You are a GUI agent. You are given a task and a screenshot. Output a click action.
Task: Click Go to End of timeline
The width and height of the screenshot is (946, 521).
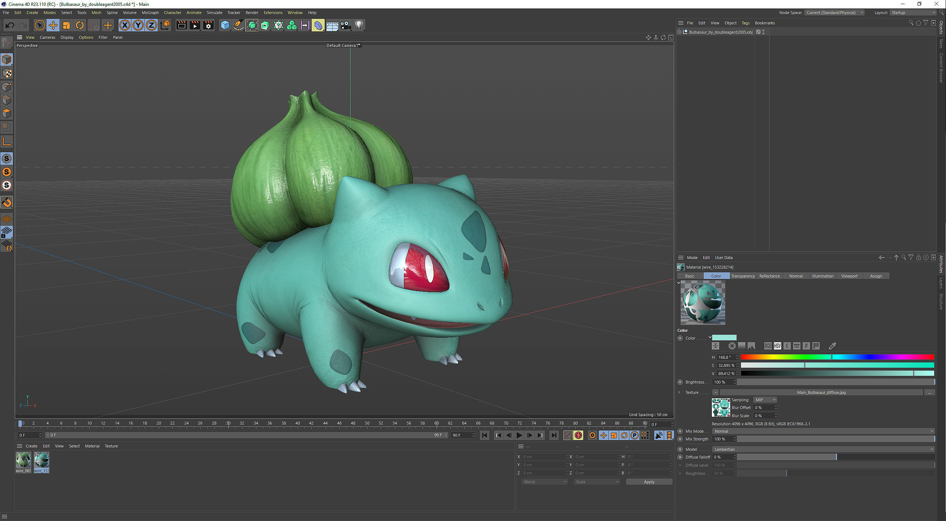pyautogui.click(x=554, y=435)
